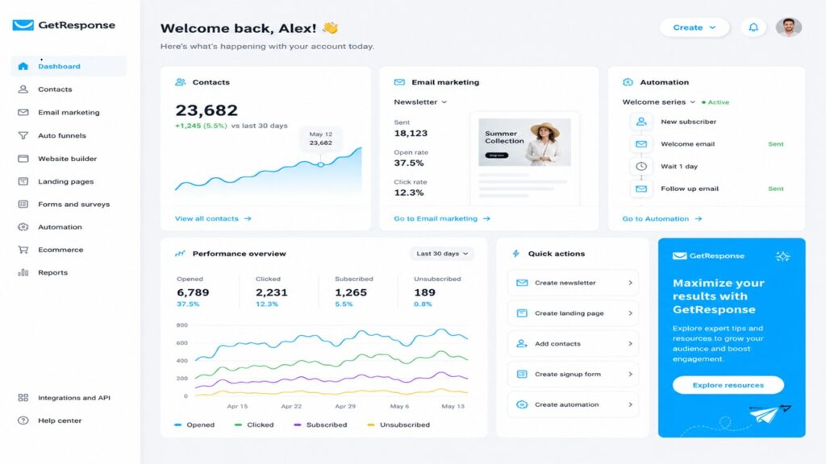This screenshot has width=826, height=464.
Task: Click the Performance overview chart icon
Action: click(180, 254)
